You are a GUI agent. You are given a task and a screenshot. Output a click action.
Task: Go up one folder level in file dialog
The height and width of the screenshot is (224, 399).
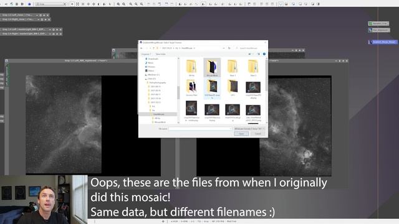pyautogui.click(x=153, y=48)
